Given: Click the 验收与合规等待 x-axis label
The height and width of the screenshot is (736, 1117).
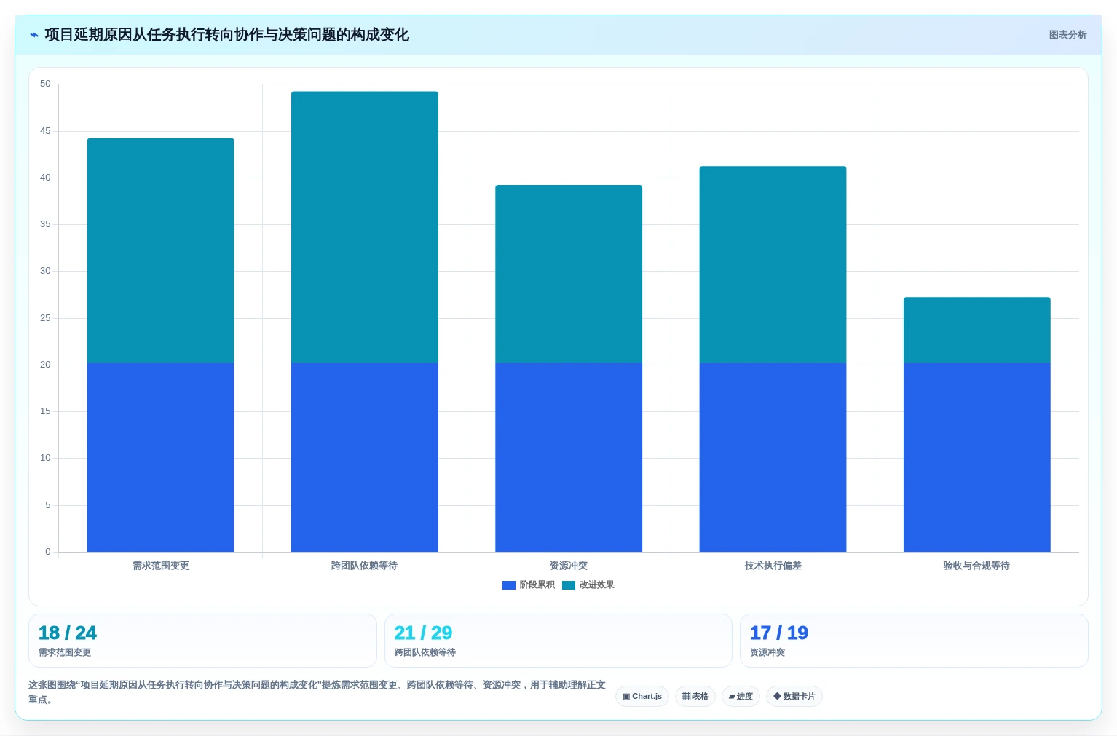Looking at the screenshot, I should 977,566.
